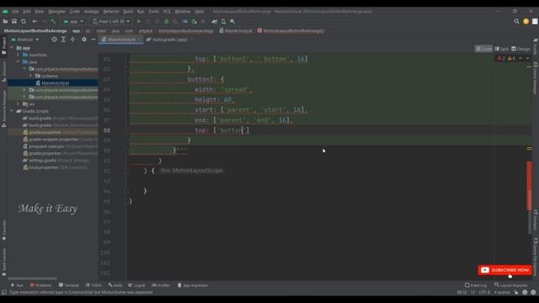Switch editor to Split view
The height and width of the screenshot is (303, 539).
pos(502,49)
